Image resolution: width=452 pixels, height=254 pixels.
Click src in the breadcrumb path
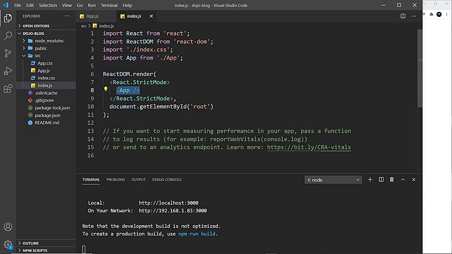click(84, 26)
